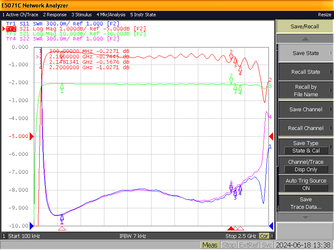The height and width of the screenshot is (250, 334).
Task: Click the channel 1 indicator in the status bar
Action: (x=4, y=236)
